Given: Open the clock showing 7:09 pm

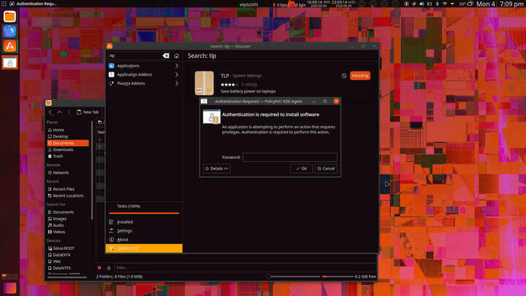Looking at the screenshot, I should (511, 4).
